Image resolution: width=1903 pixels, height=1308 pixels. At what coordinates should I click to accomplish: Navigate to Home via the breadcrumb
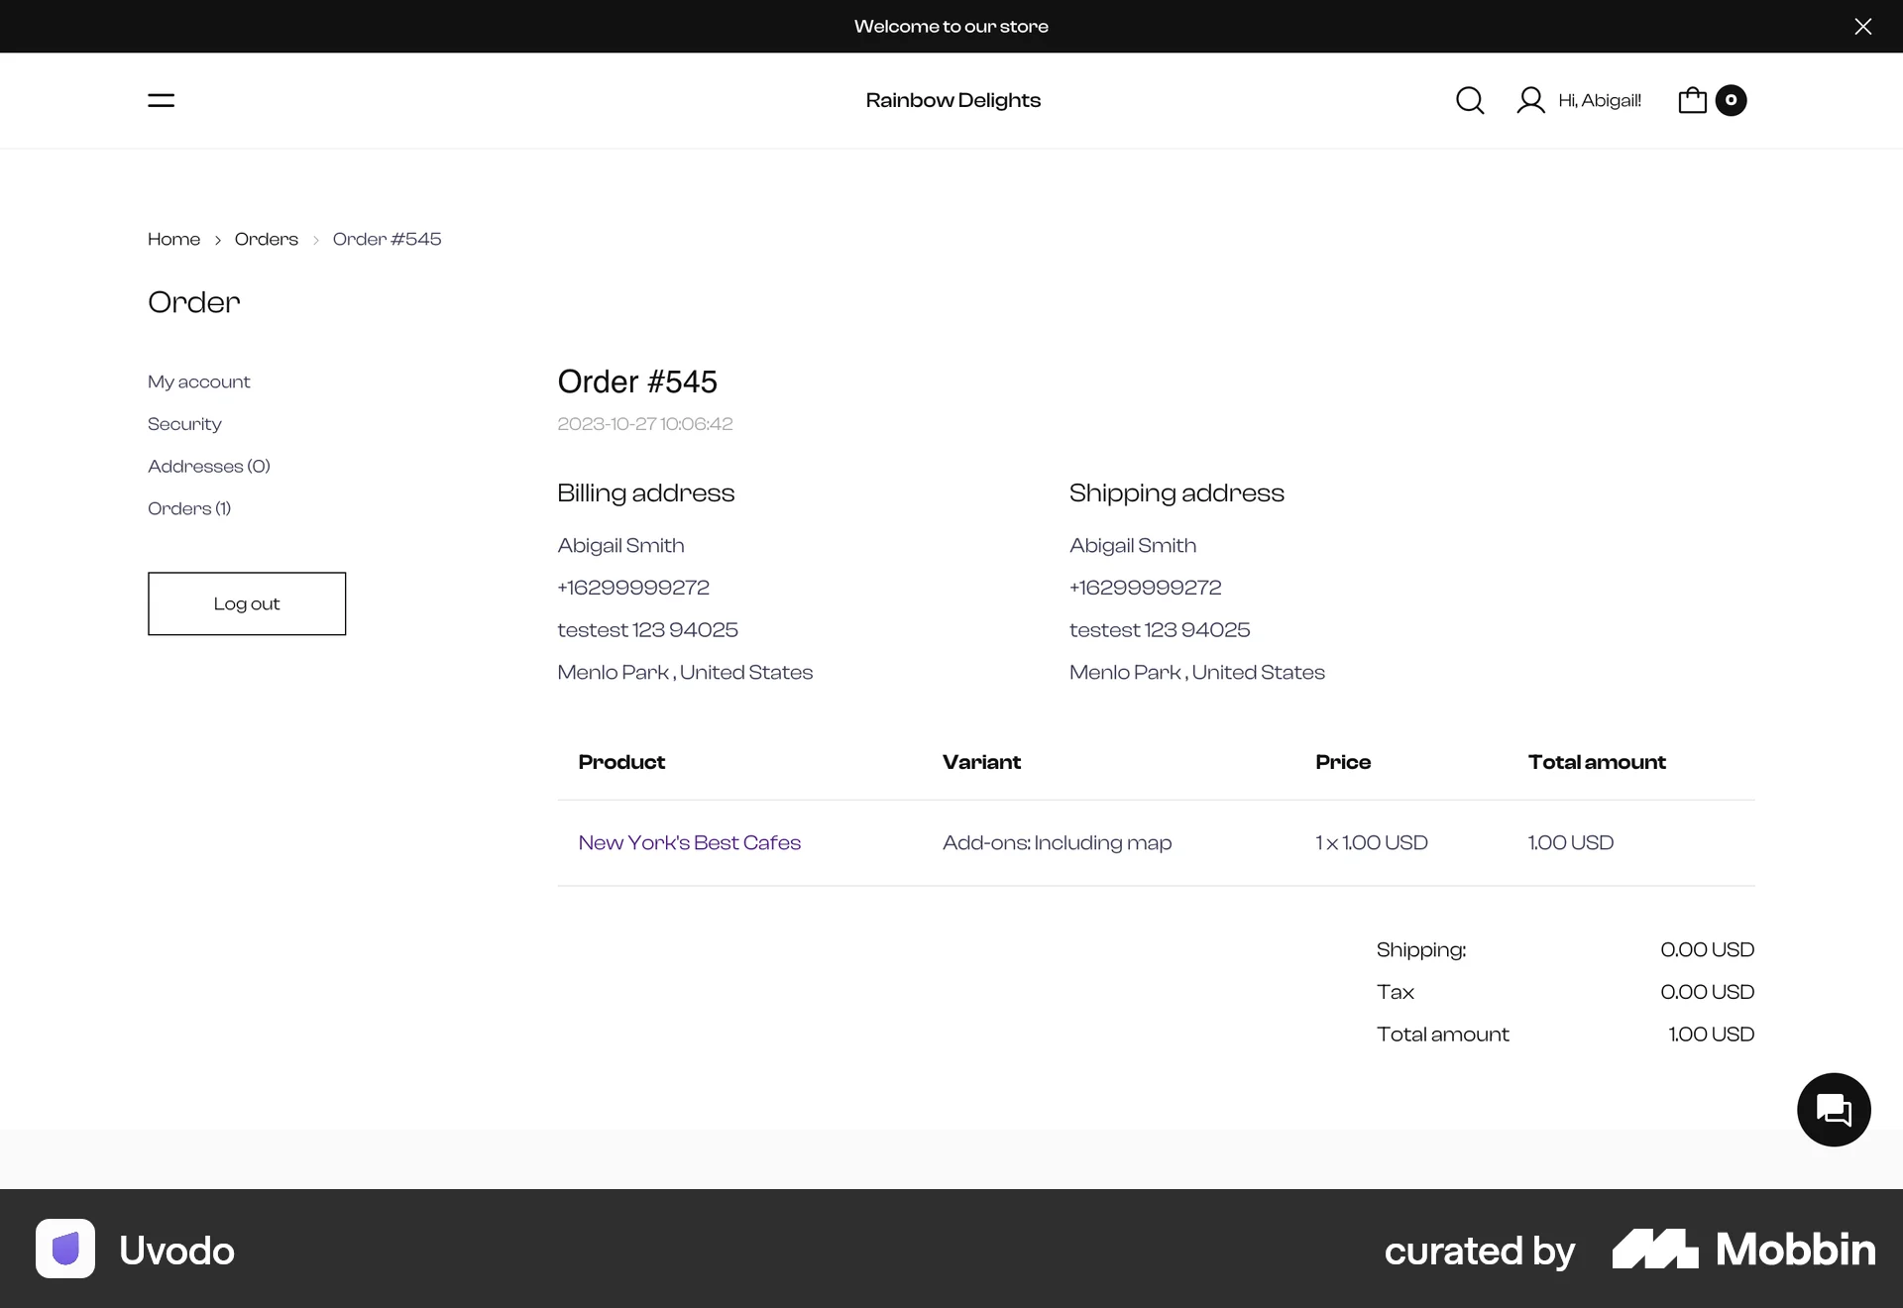click(x=173, y=239)
